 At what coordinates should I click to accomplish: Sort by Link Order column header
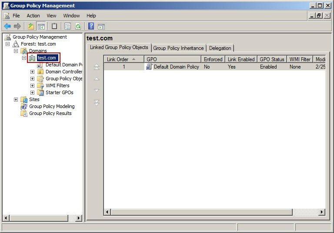124,59
